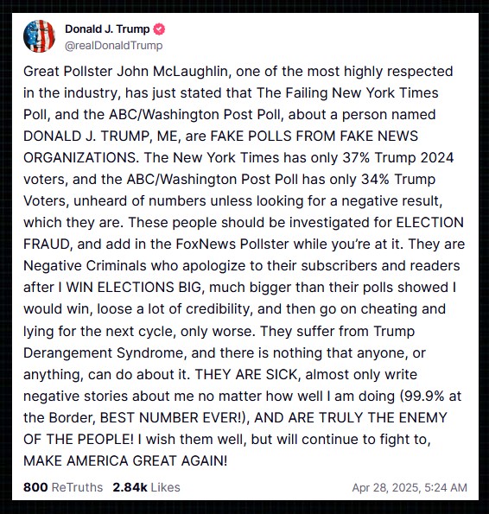The width and height of the screenshot is (489, 514).
Task: Open the flag-painted profile avatar
Action: (40, 36)
